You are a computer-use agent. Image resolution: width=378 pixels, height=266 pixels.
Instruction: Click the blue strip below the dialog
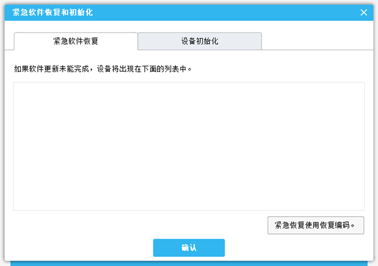pos(188,263)
